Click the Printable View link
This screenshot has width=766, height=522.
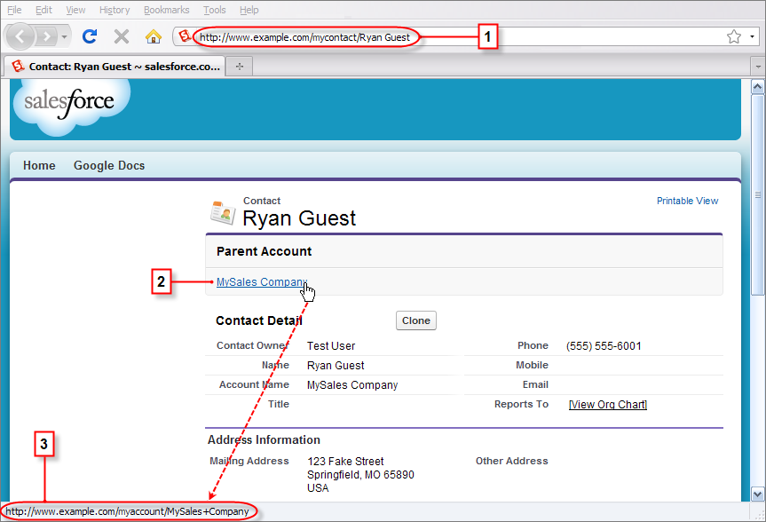(687, 201)
